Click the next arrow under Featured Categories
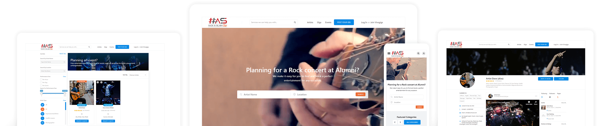The width and height of the screenshot is (598, 126). (400, 122)
